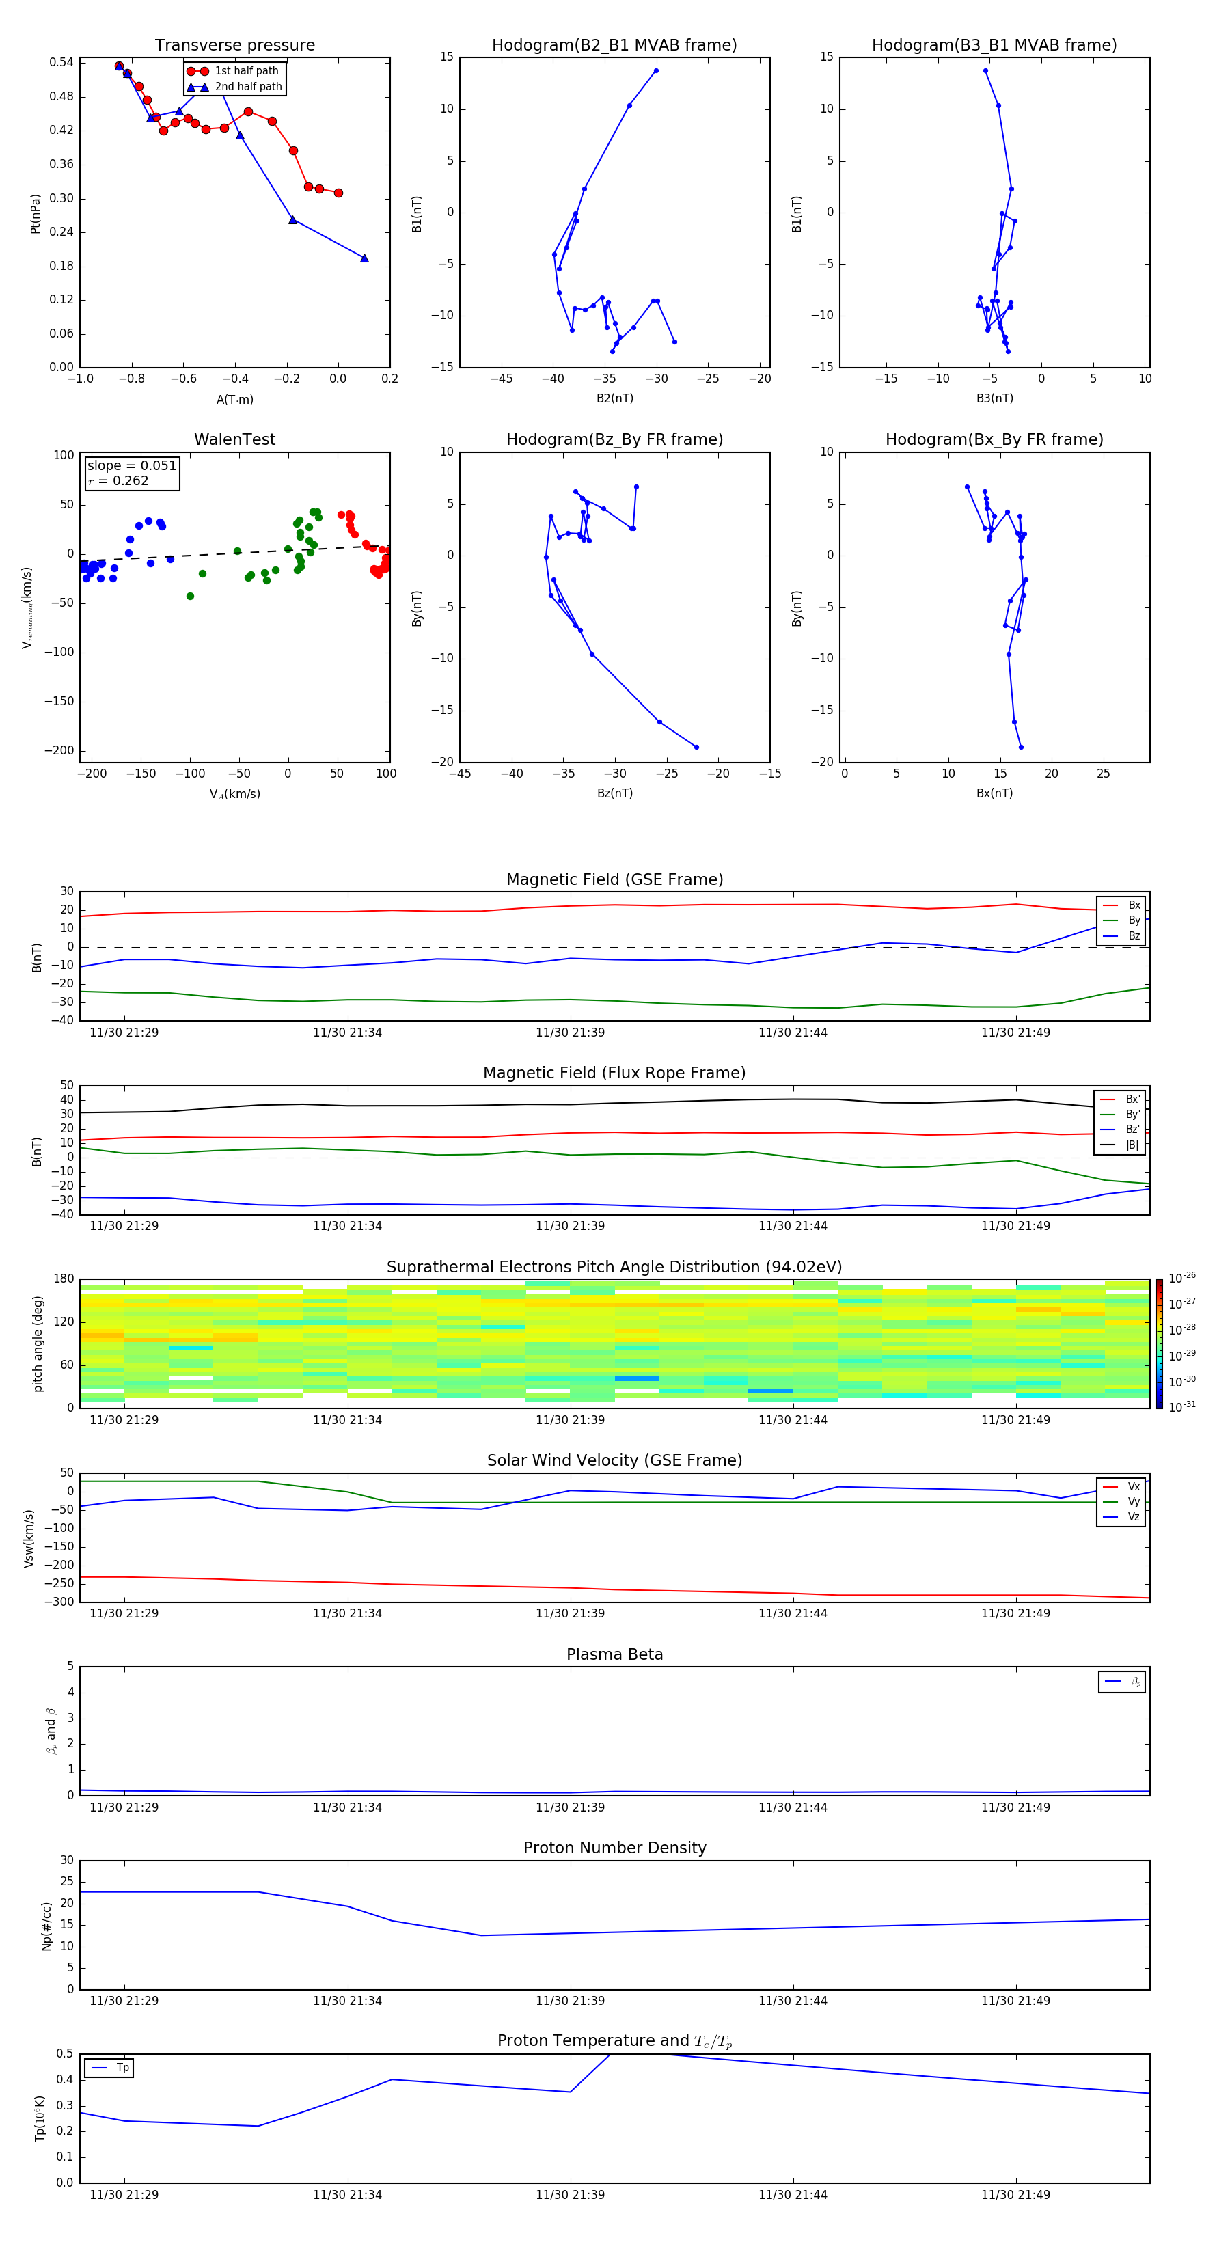Click the 'Magnetic Field (Flux Rope Frame)' title

tap(614, 1074)
